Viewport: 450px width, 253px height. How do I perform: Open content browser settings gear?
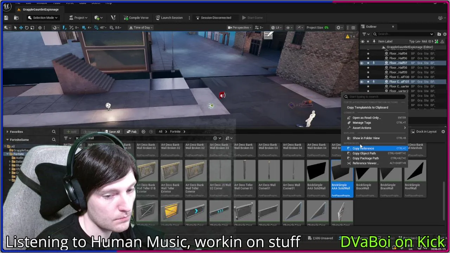pyautogui.click(x=443, y=131)
